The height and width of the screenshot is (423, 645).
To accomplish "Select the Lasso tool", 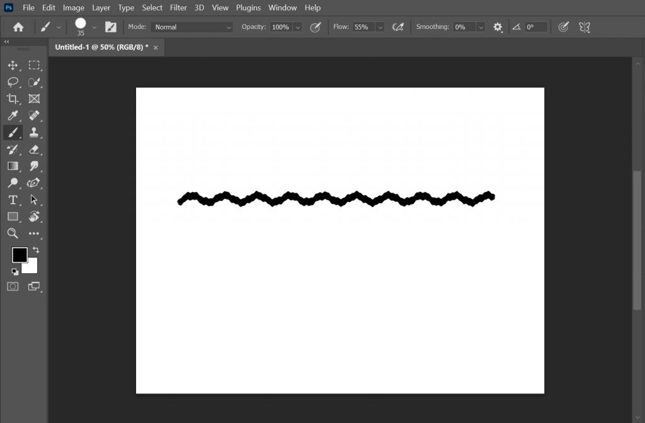I will (13, 82).
